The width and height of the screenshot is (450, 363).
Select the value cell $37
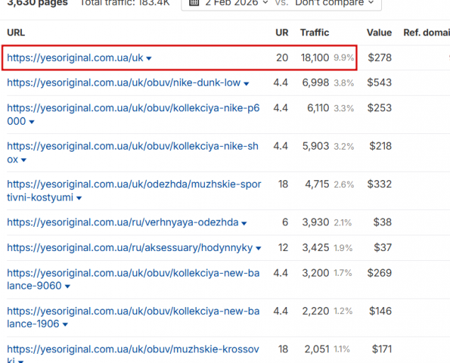coord(383,247)
